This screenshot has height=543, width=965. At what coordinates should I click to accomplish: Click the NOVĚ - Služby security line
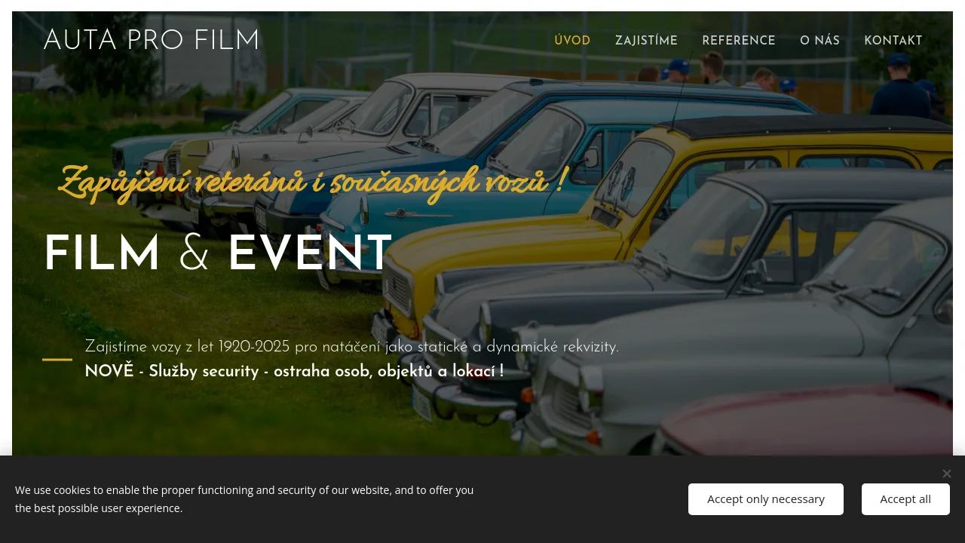294,371
